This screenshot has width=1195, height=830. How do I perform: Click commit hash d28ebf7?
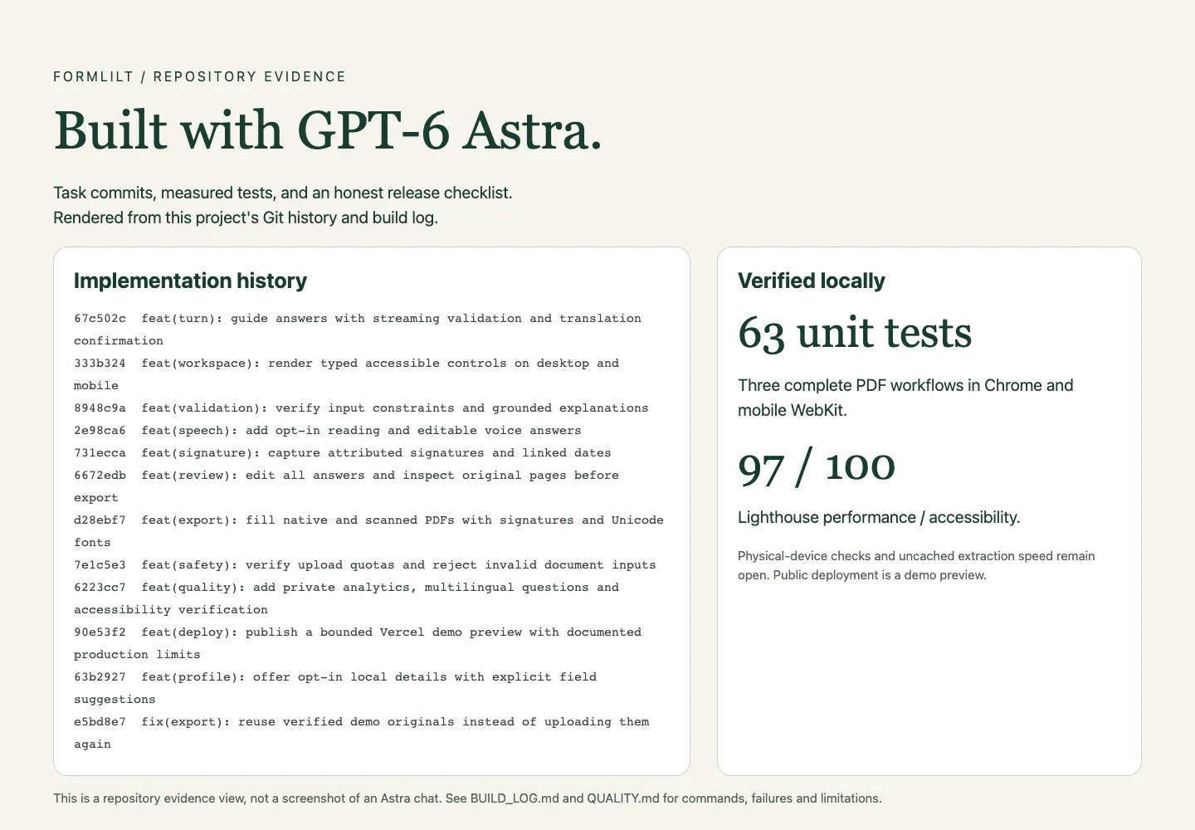[x=100, y=520]
